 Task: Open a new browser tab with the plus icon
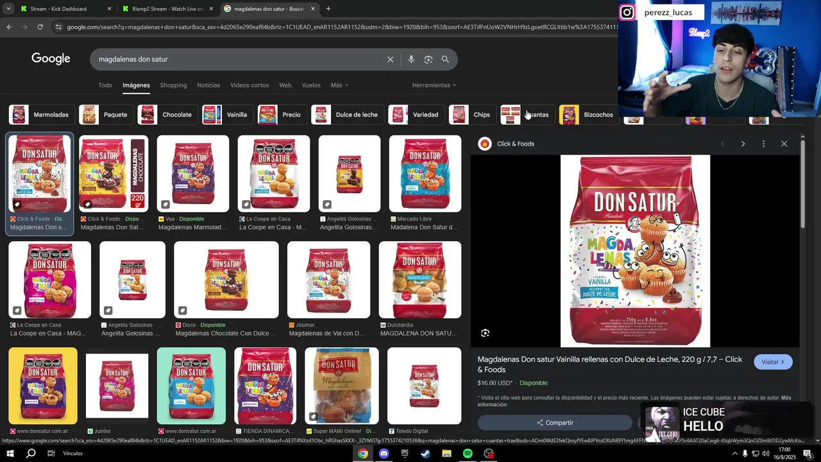tap(328, 9)
